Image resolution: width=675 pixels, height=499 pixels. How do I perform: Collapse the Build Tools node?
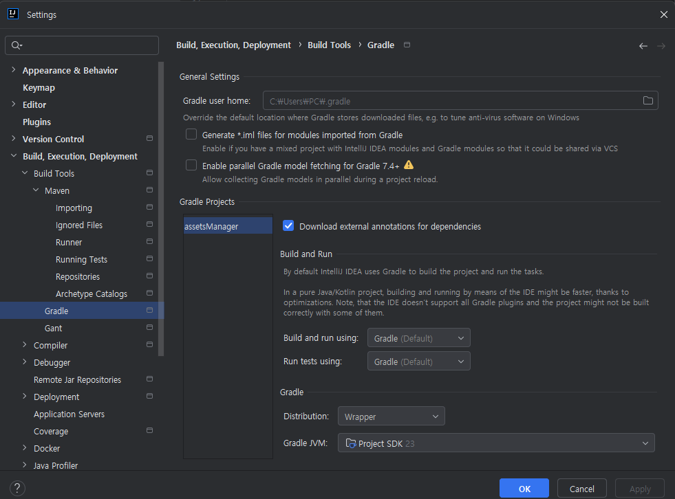[25, 173]
